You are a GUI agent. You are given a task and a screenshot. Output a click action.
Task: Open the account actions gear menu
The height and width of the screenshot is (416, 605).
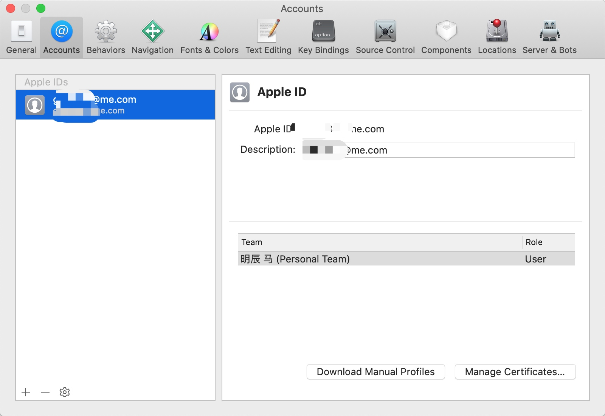pos(65,392)
